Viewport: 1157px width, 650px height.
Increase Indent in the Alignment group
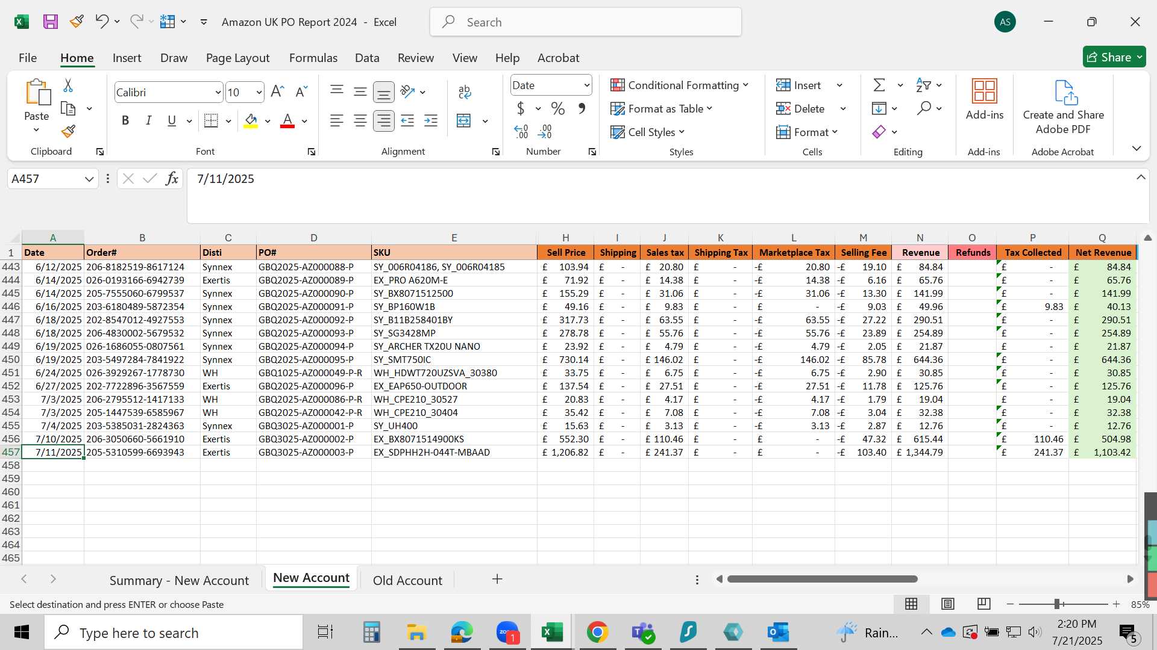tap(431, 120)
